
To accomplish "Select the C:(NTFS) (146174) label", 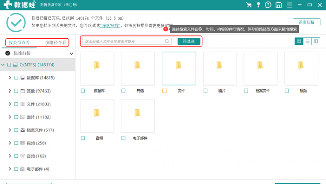I will 37,65.
